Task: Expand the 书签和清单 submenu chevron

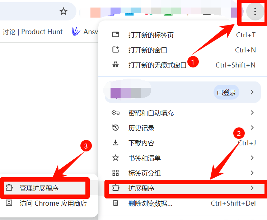Action: tap(252, 158)
